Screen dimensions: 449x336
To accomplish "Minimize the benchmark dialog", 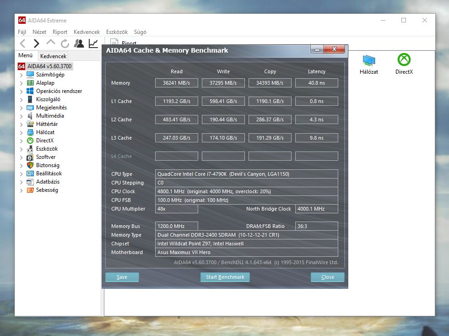I will (317, 49).
